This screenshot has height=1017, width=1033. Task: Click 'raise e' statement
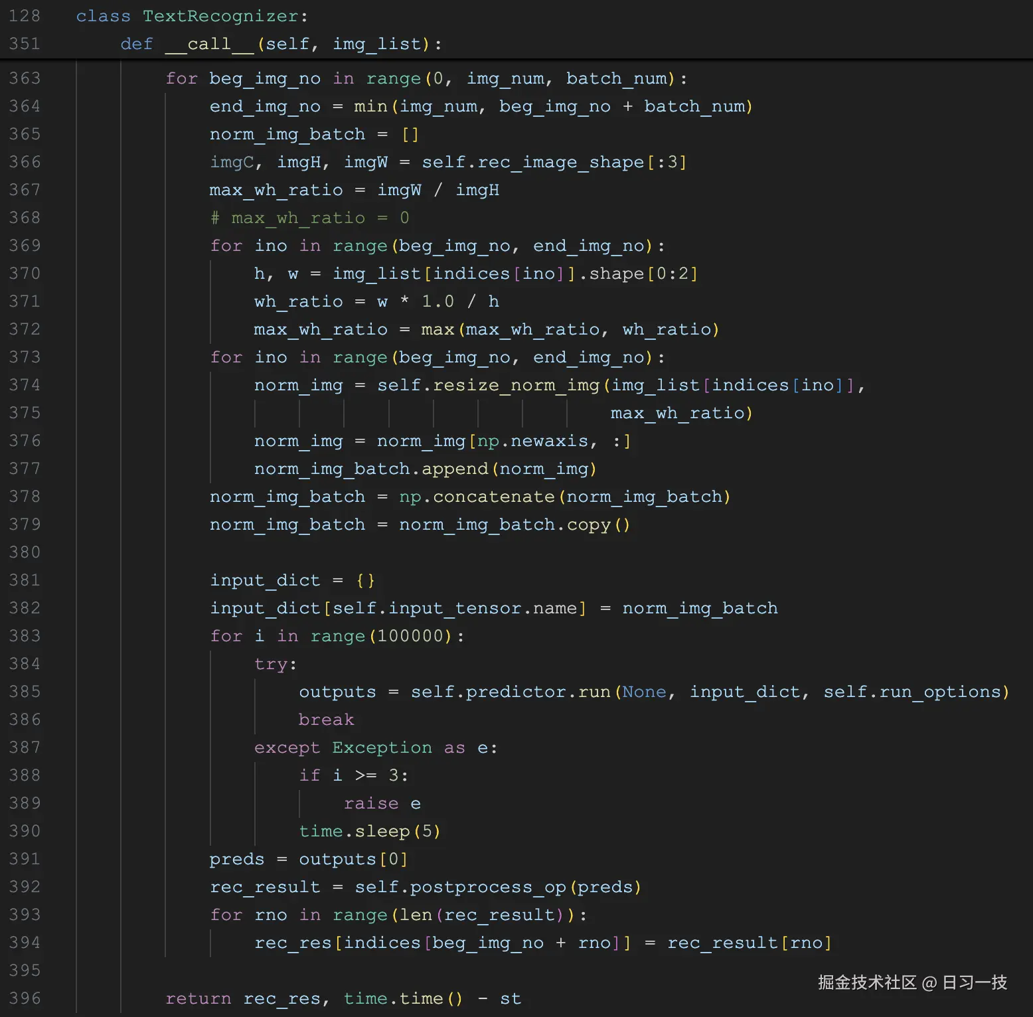[x=382, y=803]
